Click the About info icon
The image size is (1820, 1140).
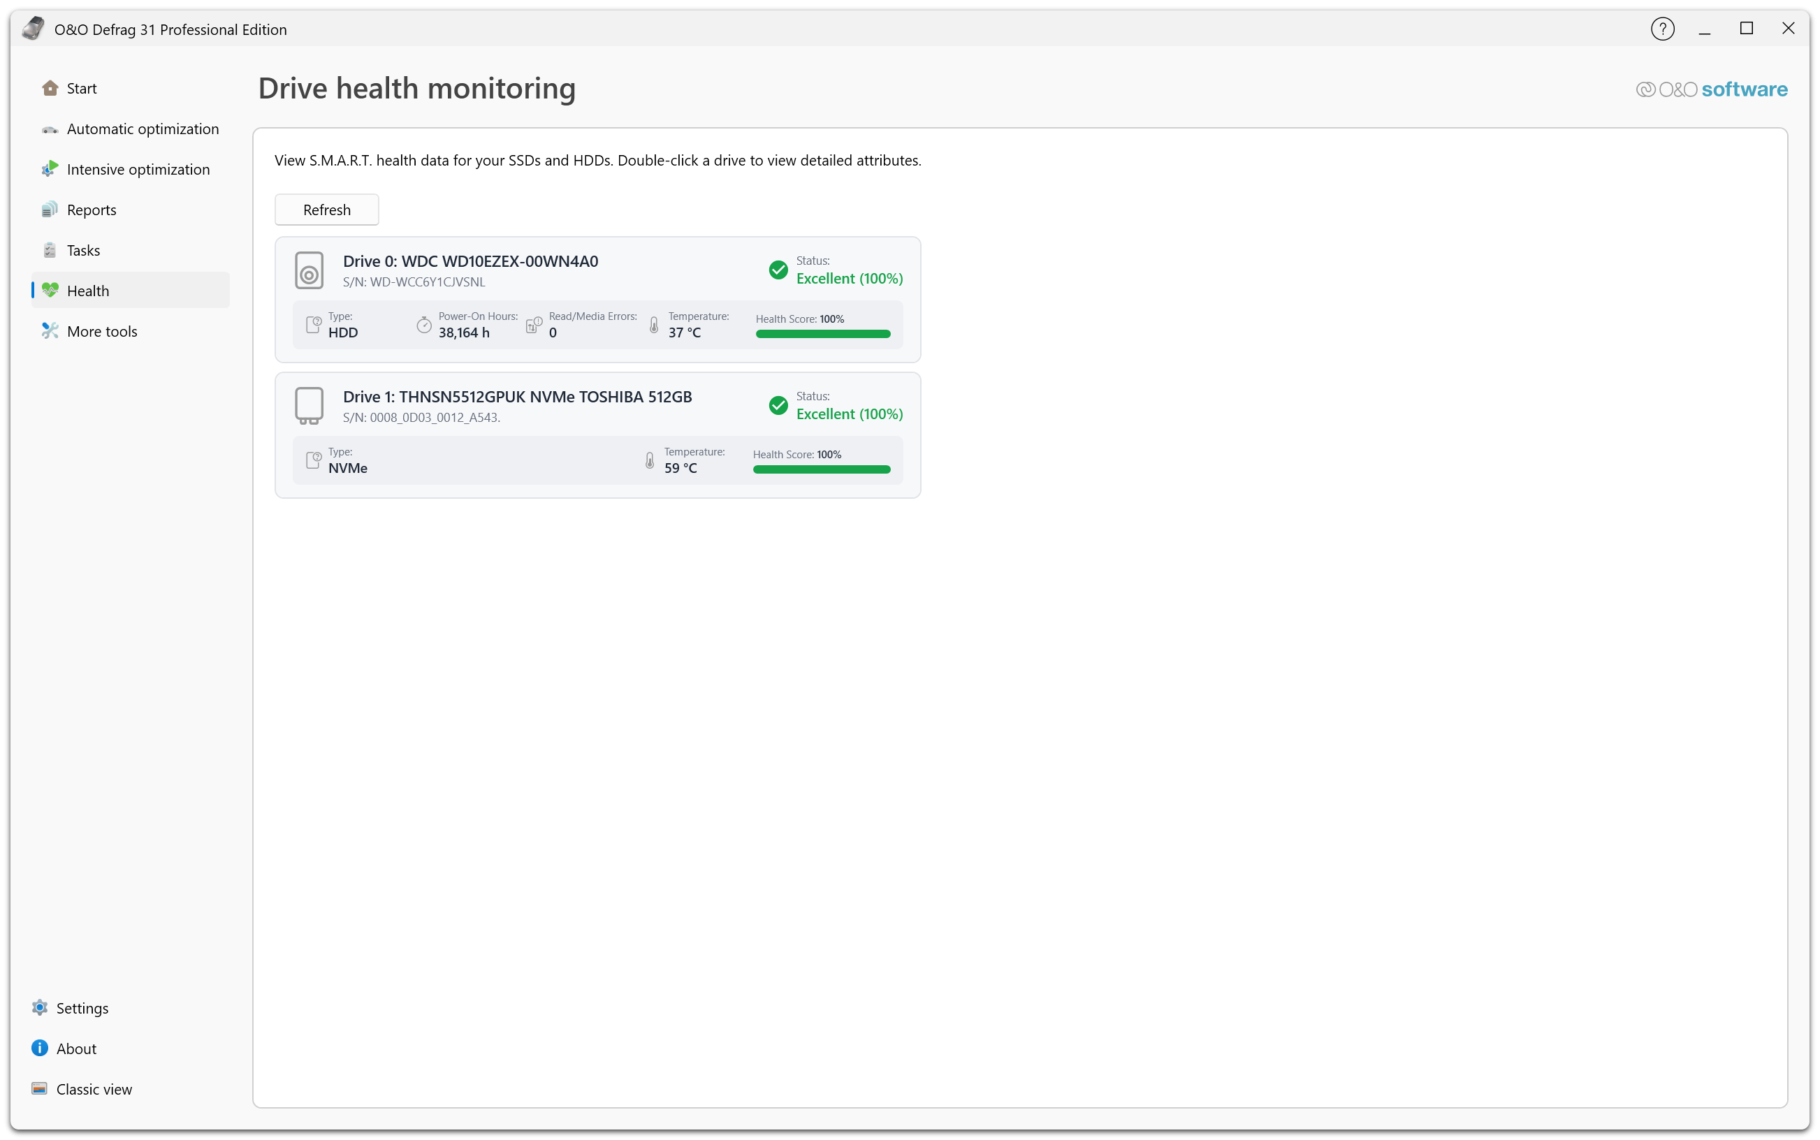pyautogui.click(x=40, y=1048)
